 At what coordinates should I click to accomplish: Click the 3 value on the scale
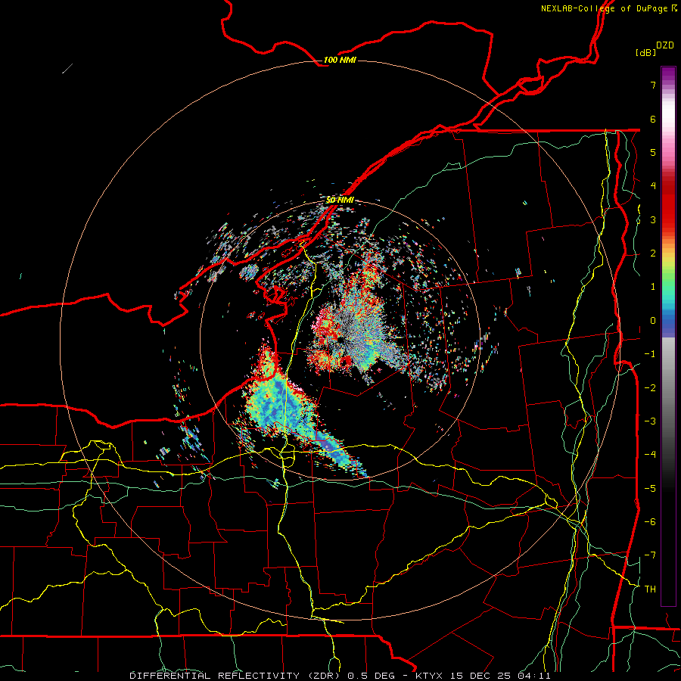pyautogui.click(x=653, y=219)
